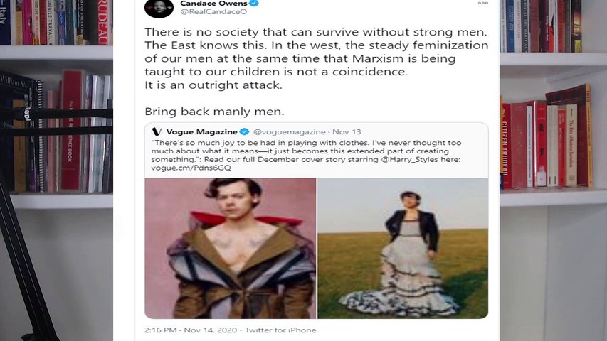Open the Candace Owens display name link

tap(213, 4)
